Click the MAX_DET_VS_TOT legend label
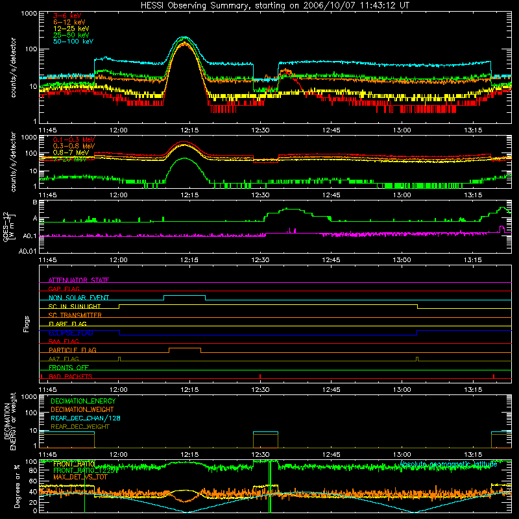 [80, 477]
